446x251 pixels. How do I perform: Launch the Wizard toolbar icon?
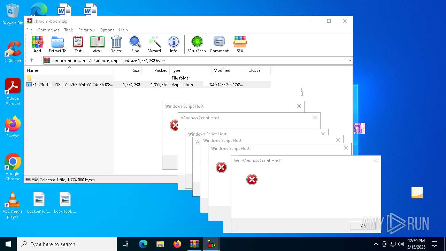(154, 44)
